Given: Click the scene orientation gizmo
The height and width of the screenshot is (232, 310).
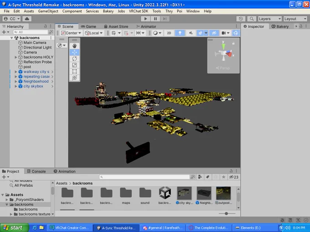Looking at the screenshot, I should [x=223, y=53].
